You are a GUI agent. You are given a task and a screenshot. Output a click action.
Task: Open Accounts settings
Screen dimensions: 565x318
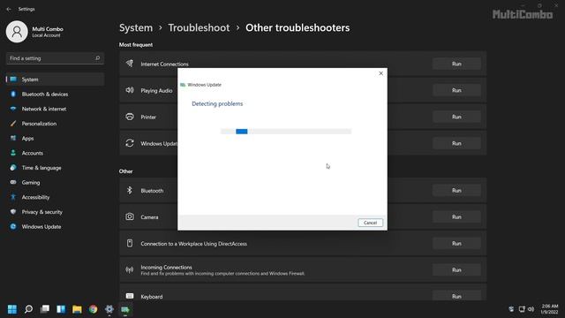click(x=55, y=153)
